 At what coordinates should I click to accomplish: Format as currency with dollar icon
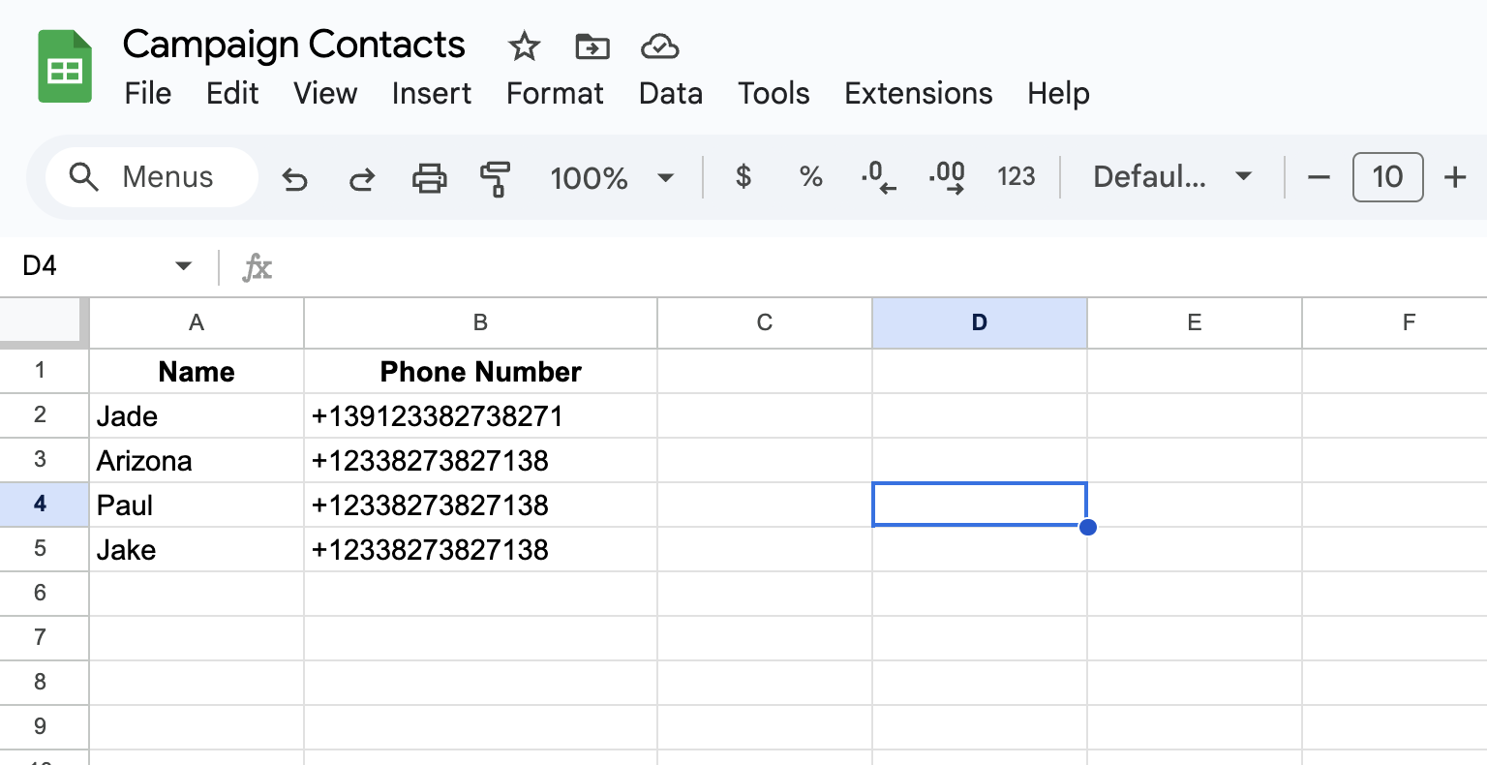coord(743,176)
